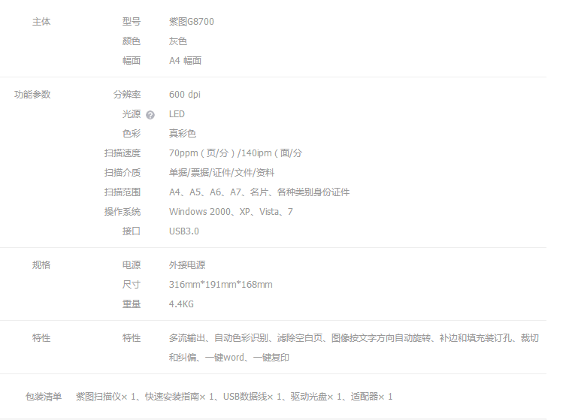
Task: Select the value 单据/票据/证件/文件/资料
Action: [221, 173]
